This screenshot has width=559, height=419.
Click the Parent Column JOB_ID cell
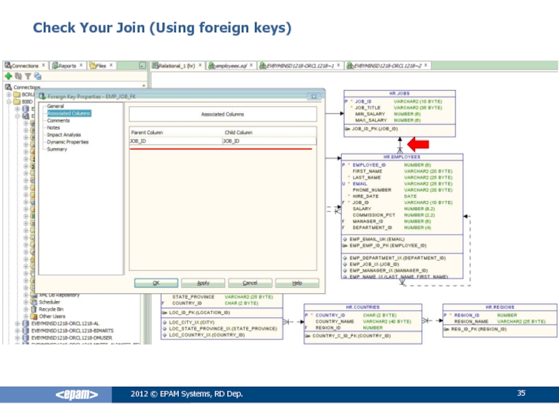[x=176, y=141]
